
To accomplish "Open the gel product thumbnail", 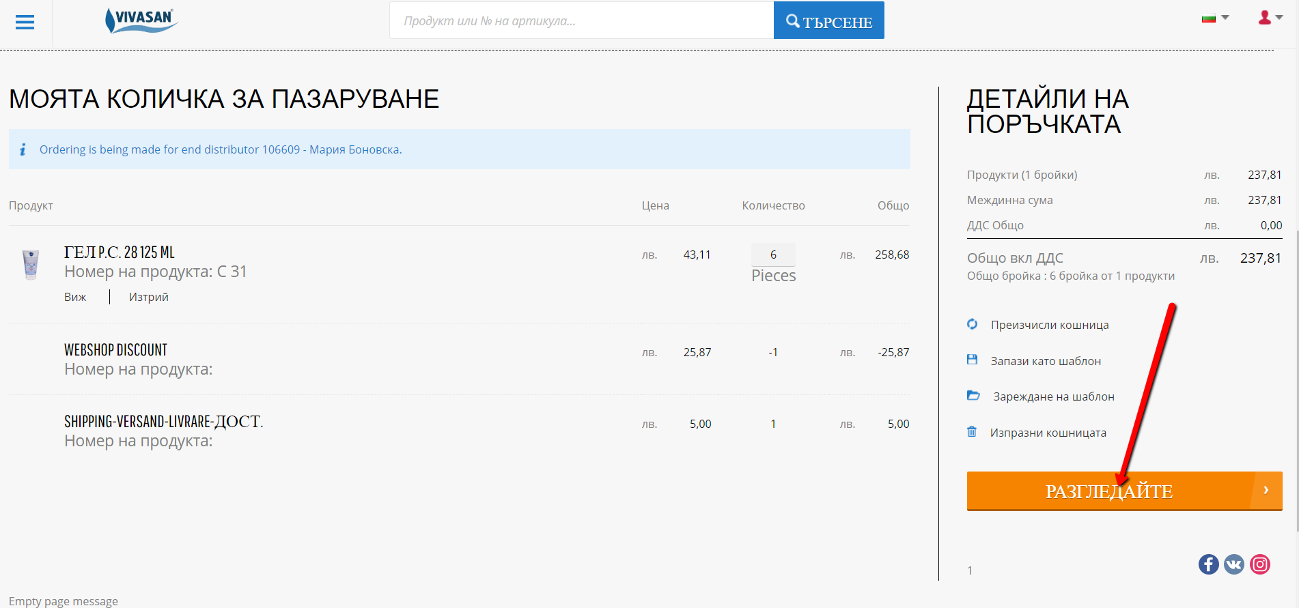I will (x=31, y=265).
